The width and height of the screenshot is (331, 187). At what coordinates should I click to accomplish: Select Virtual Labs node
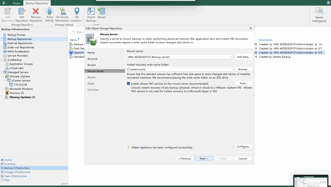[16, 68]
